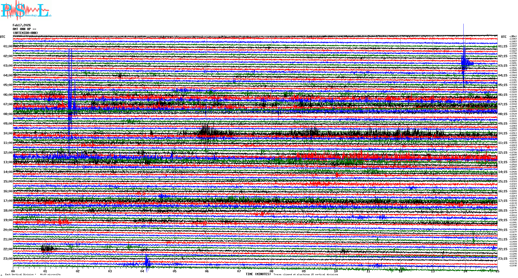The image size is (518, 278).
Task: Click the TIME (MINUTES) axis title
Action: pyautogui.click(x=258, y=274)
